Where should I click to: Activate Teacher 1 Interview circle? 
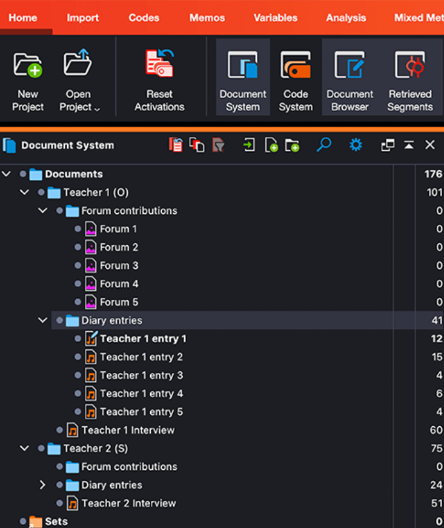[x=59, y=430]
